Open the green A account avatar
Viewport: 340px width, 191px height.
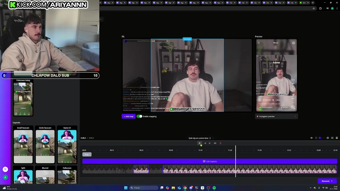click(5, 177)
